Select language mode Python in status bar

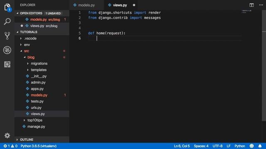tap(240, 146)
